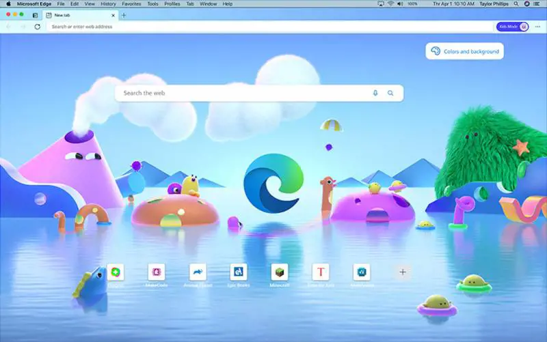Add a new quick link site
The image size is (547, 342).
(x=403, y=272)
